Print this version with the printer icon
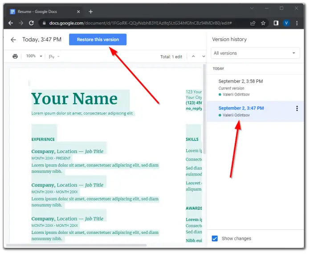 (x=15, y=56)
